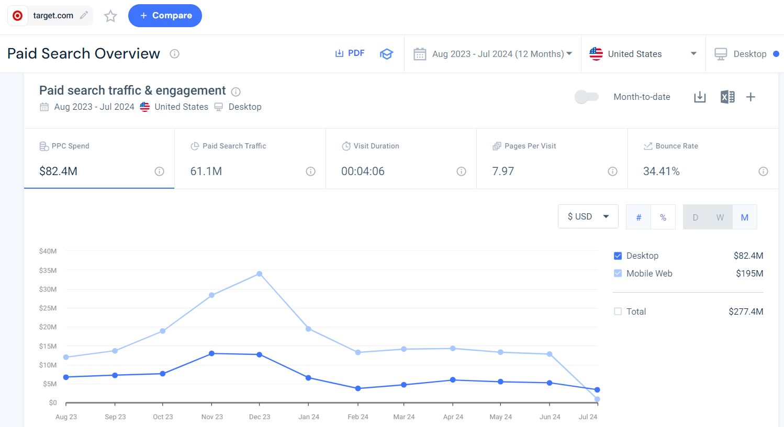Viewport: 784px width, 427px height.
Task: Click the plus icon to add to dashboard
Action: [751, 97]
